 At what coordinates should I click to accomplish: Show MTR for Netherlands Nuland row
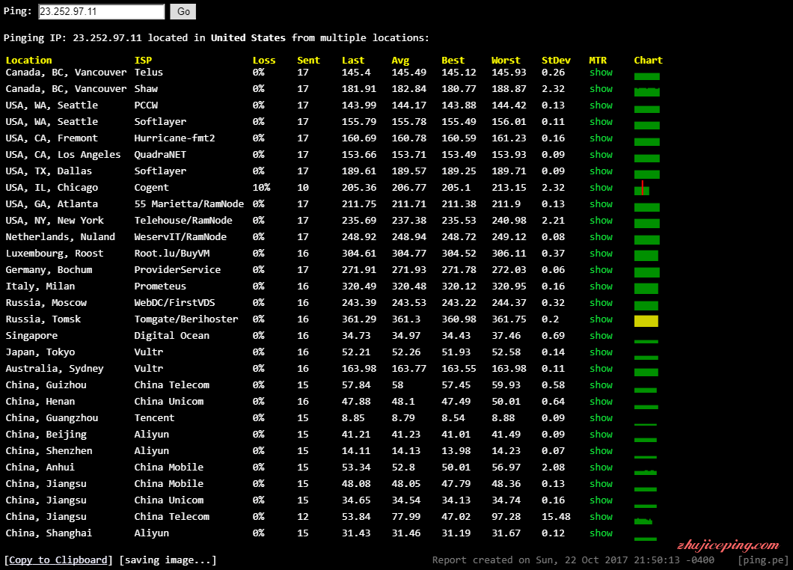[601, 236]
